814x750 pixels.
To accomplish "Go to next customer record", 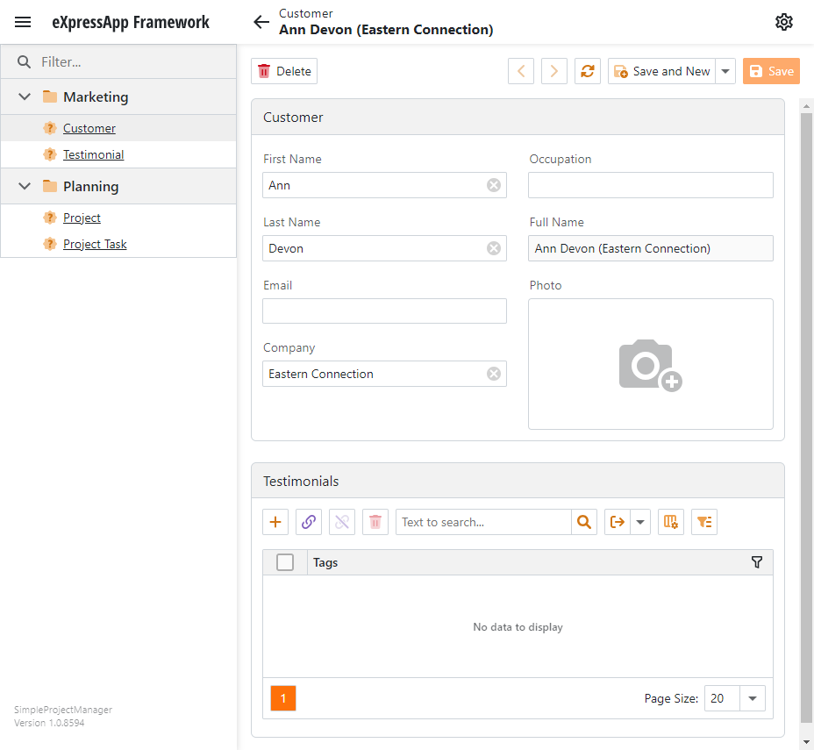I will (x=553, y=71).
